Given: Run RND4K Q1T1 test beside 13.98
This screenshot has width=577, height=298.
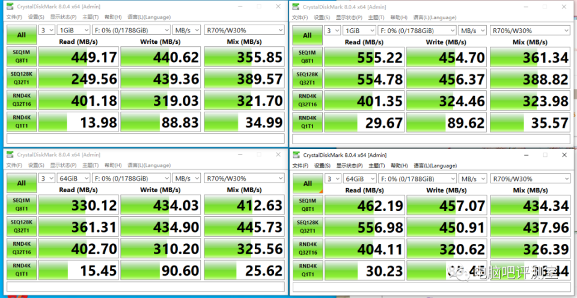Looking at the screenshot, I should [22, 122].
